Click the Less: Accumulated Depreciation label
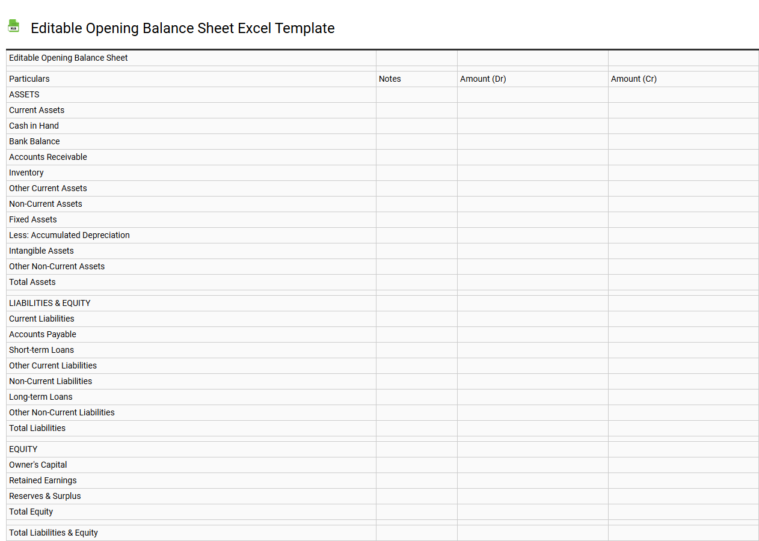This screenshot has width=759, height=541. click(x=69, y=235)
